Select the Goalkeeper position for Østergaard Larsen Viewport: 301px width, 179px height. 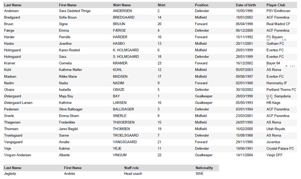point(203,103)
